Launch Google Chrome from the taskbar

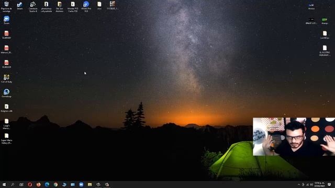click(x=55, y=184)
